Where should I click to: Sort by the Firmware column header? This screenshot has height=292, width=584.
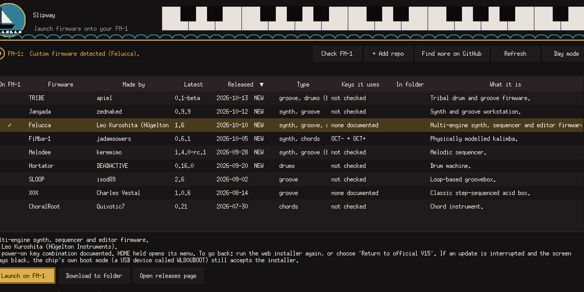pos(61,84)
